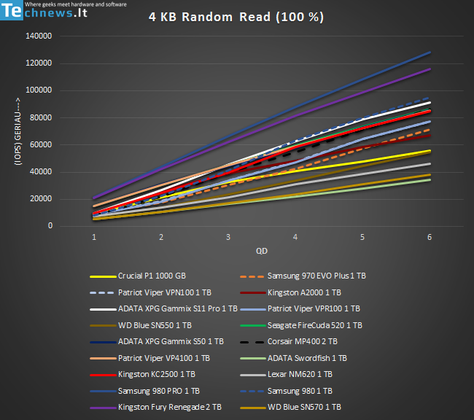The image size is (474, 420).
Task: Click the y-axis value 40000
Action: coord(41,171)
